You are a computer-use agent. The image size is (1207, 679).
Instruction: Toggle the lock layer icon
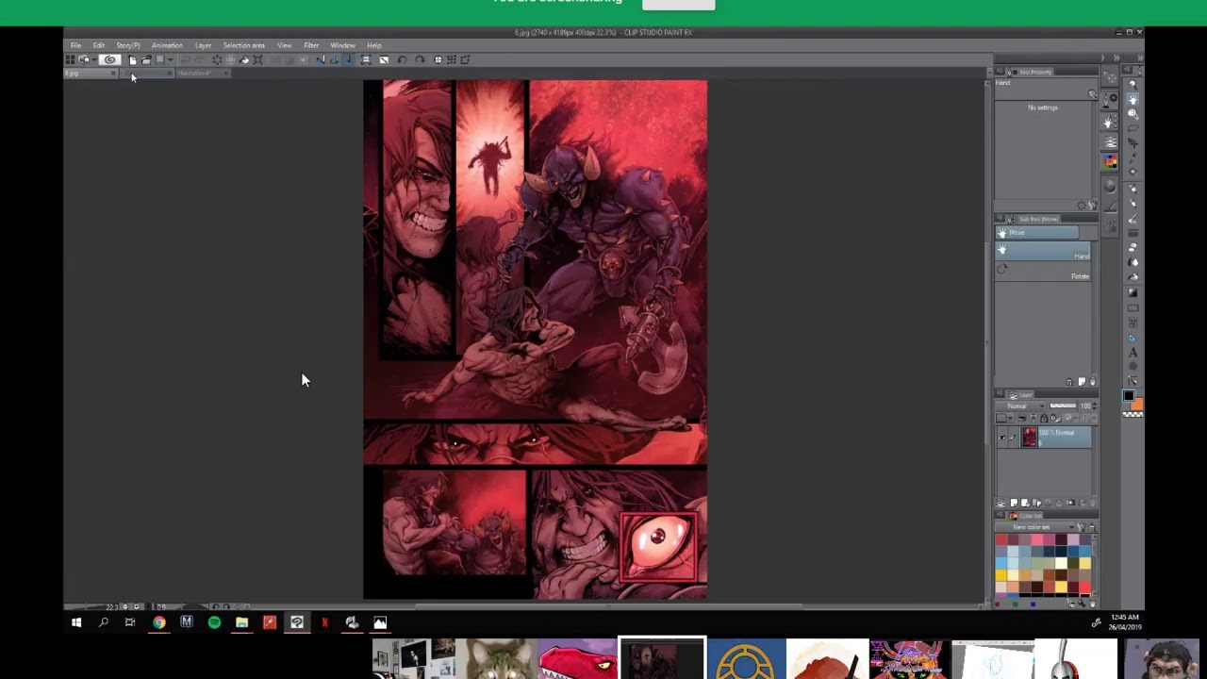point(1043,418)
